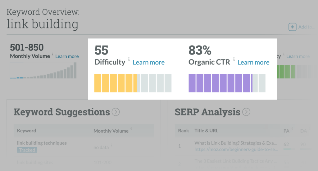Open the moz.com beginners guide URL
This screenshot has width=318, height=171.
point(236,149)
